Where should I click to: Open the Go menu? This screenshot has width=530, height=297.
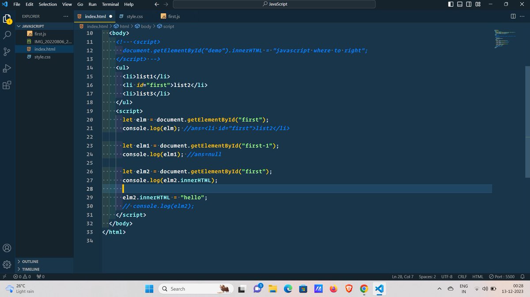click(80, 4)
